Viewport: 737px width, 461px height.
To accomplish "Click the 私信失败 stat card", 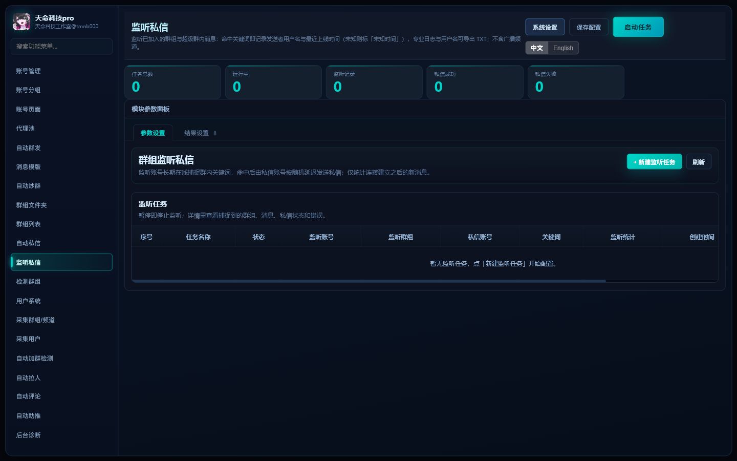I will coord(576,82).
